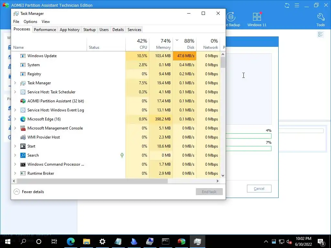Collapse view with Fewer details arrow
The width and height of the screenshot is (331, 248).
(x=17, y=192)
